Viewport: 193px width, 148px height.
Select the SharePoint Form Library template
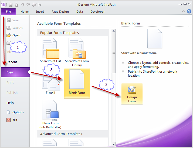[77, 52]
